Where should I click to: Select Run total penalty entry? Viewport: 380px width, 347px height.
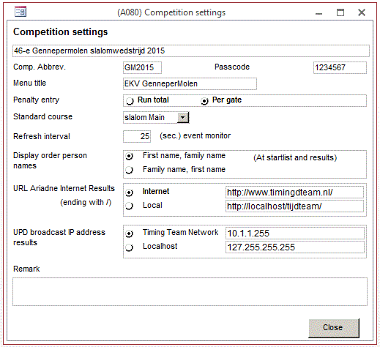(x=130, y=100)
